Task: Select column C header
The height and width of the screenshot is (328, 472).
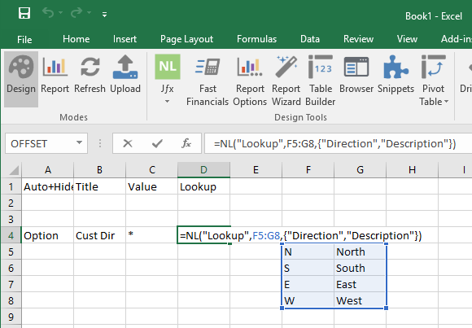Action: (x=151, y=170)
